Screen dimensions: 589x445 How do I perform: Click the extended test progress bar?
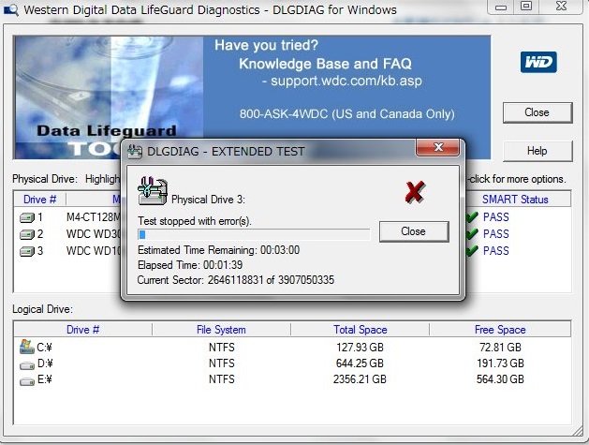[254, 234]
